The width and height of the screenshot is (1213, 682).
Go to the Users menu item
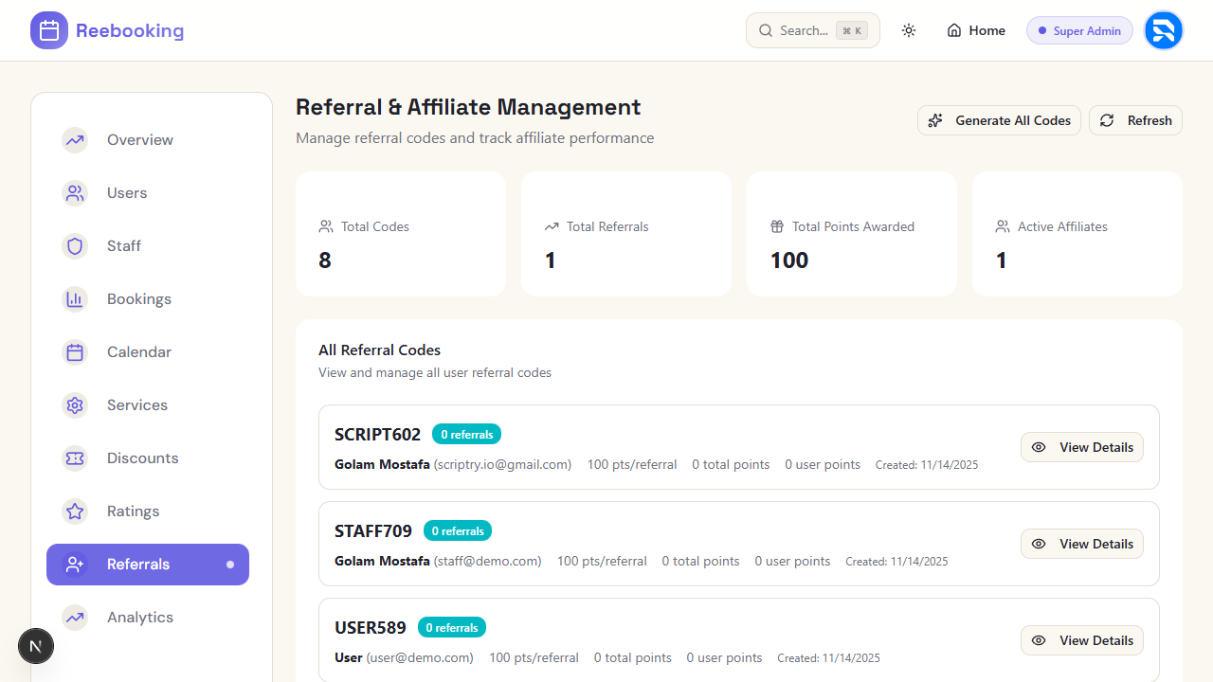pos(127,193)
